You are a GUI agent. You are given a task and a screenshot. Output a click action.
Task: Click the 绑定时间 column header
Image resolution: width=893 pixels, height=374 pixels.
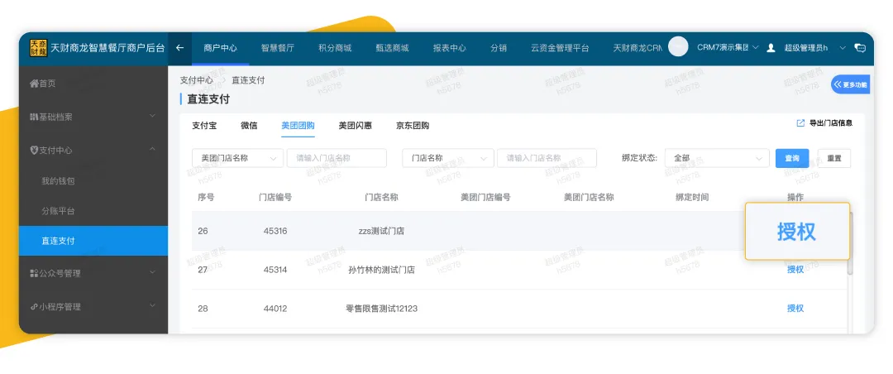pos(692,197)
